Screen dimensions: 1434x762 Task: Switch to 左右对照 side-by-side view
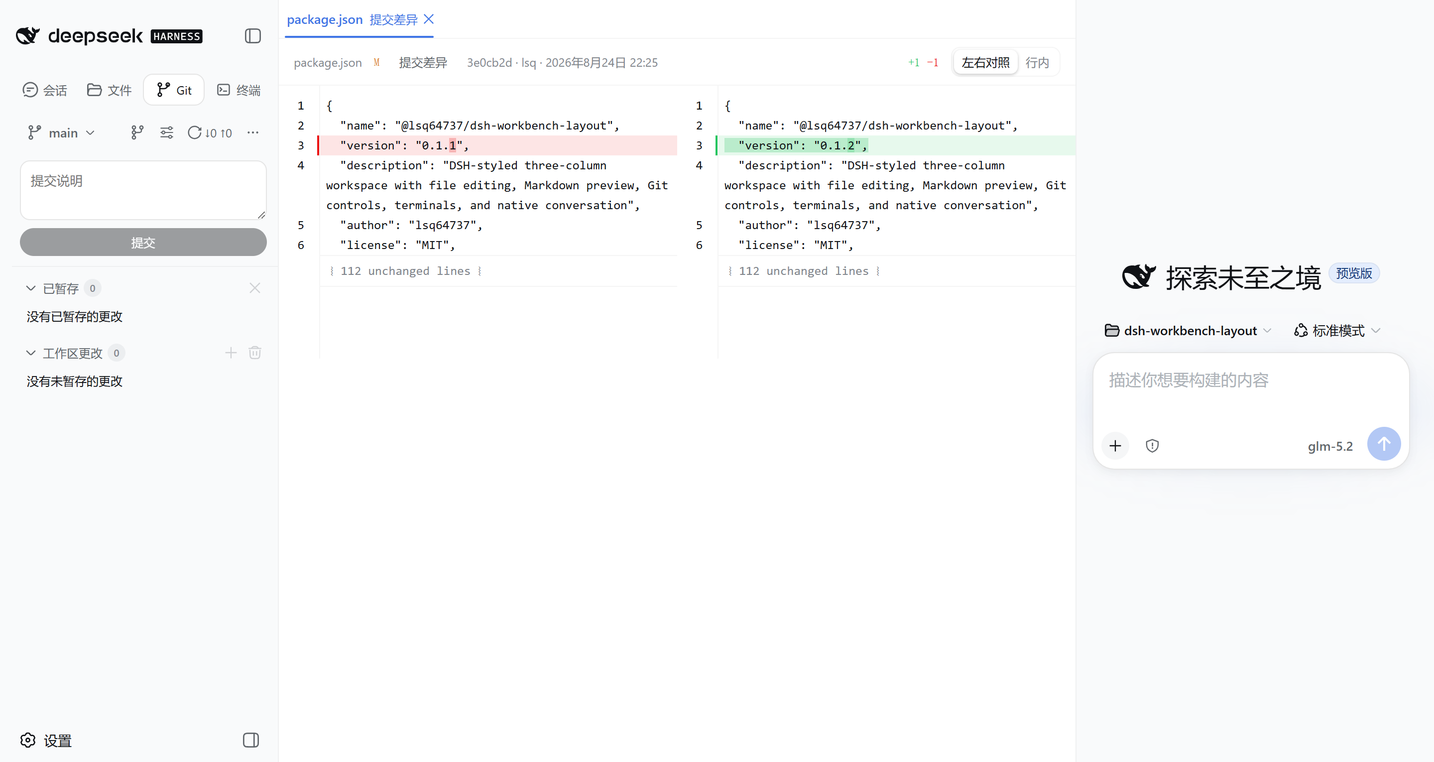(985, 62)
